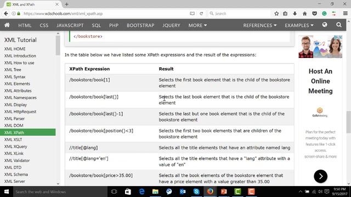Open XML XQuery sidebar link

tap(15, 147)
